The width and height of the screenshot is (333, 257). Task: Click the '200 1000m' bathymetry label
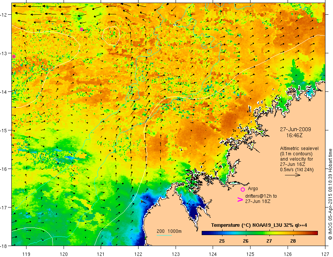click(169, 231)
